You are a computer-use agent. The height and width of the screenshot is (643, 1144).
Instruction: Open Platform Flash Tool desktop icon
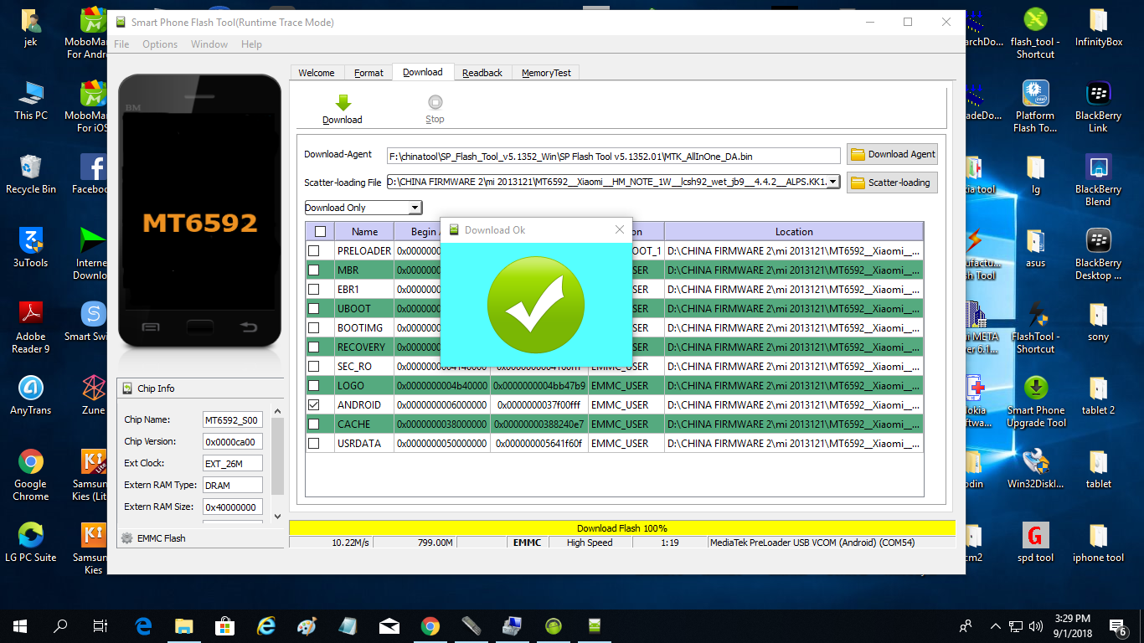pyautogui.click(x=1035, y=106)
